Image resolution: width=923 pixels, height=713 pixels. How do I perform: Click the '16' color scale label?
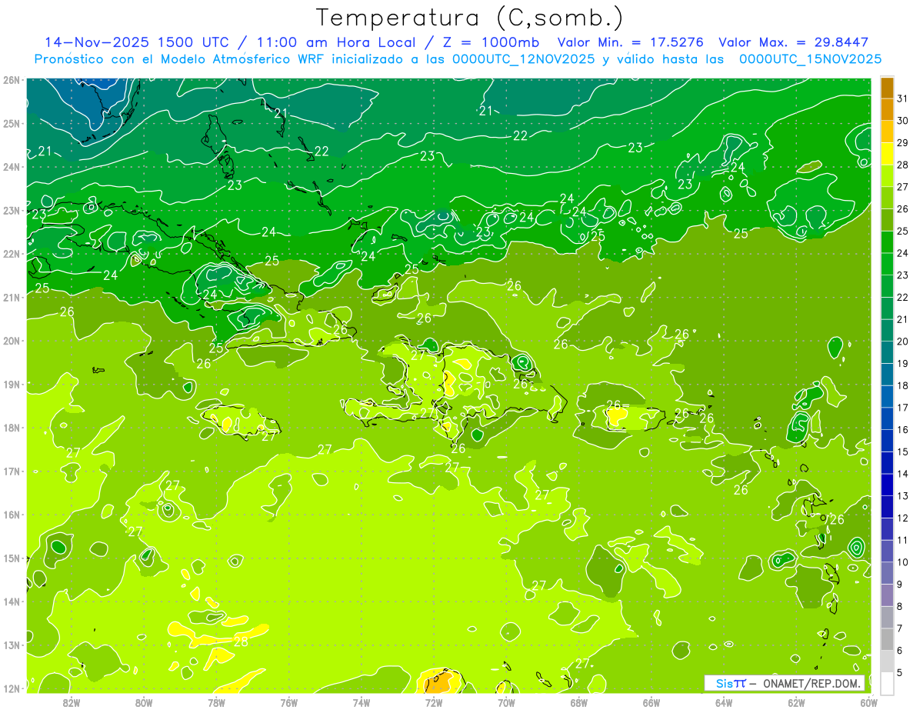[x=903, y=429]
